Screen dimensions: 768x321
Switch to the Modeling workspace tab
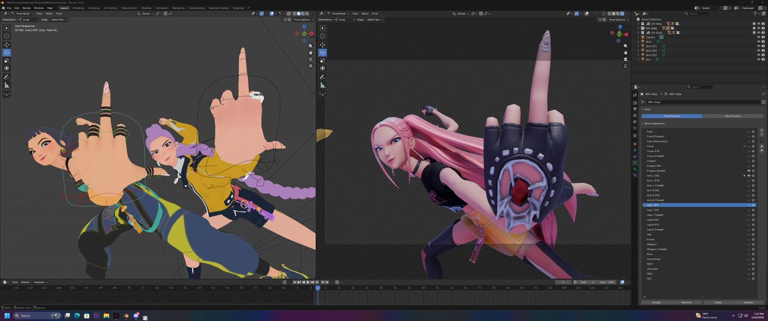(78, 8)
